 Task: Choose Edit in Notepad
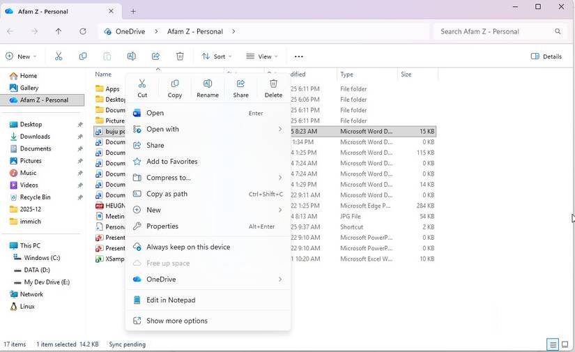pos(171,300)
